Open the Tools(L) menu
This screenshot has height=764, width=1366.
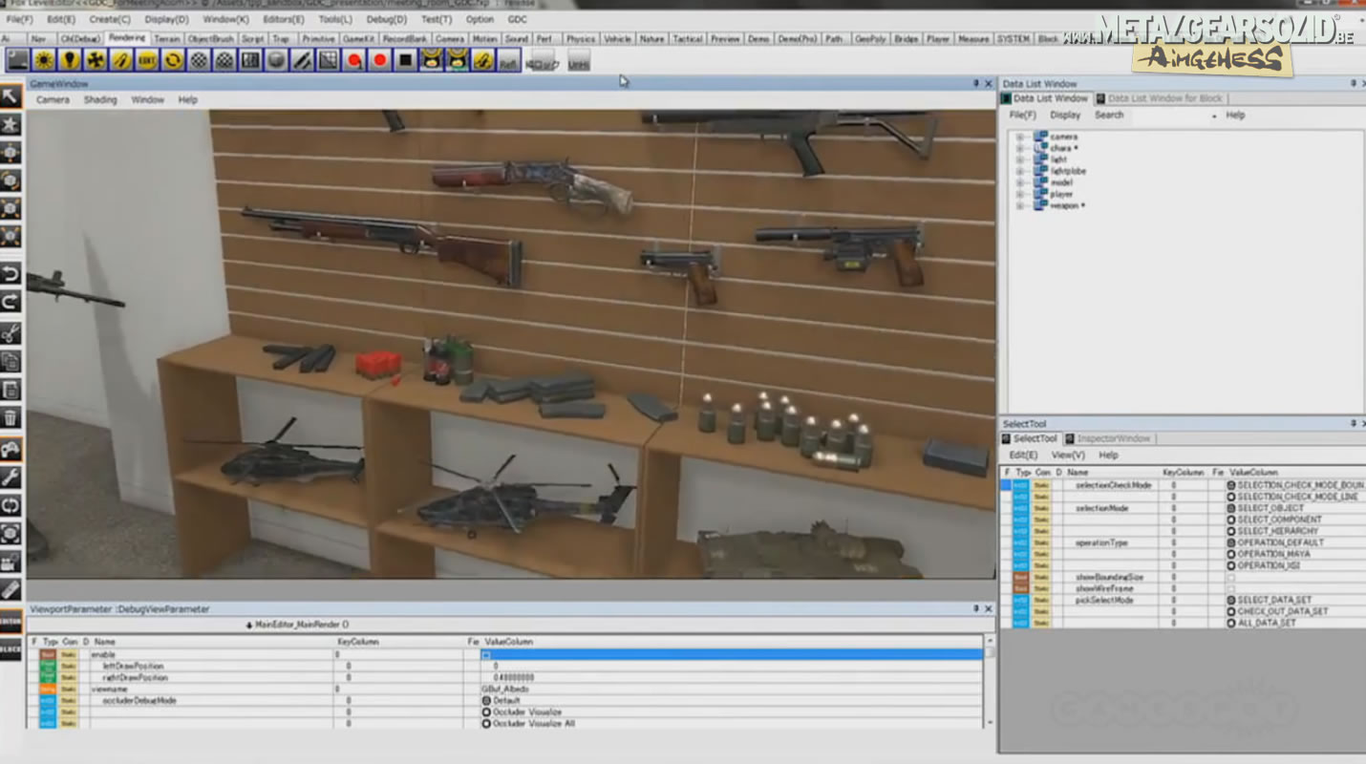point(335,19)
